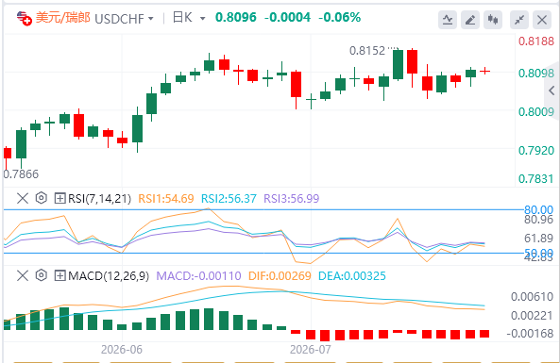Select the RSI(7,14,21) label
560x363 pixels.
pos(100,199)
